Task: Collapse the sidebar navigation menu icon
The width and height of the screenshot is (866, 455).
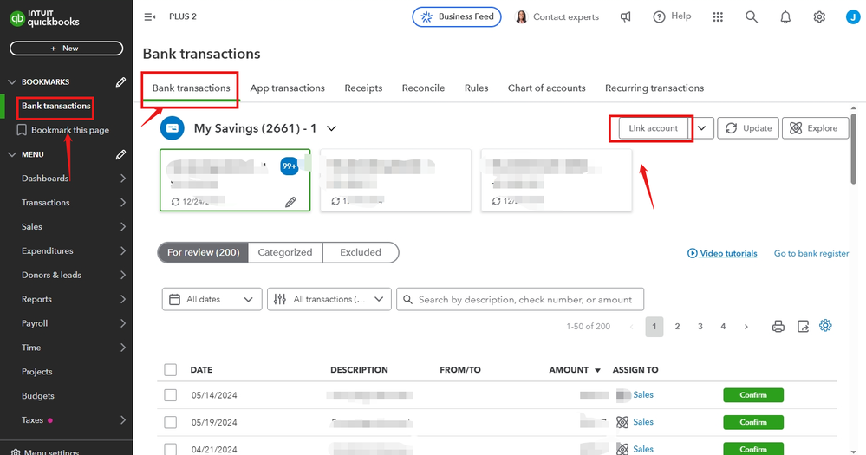Action: click(150, 17)
